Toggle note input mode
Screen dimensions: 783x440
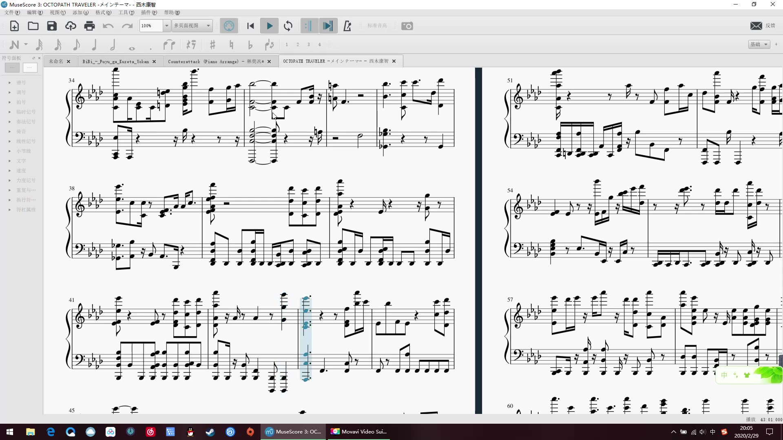pyautogui.click(x=14, y=44)
